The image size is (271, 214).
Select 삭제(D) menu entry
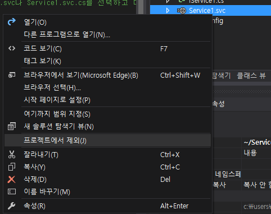pos(107,180)
